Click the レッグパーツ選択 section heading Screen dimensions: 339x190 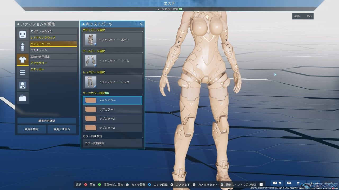pos(94,72)
